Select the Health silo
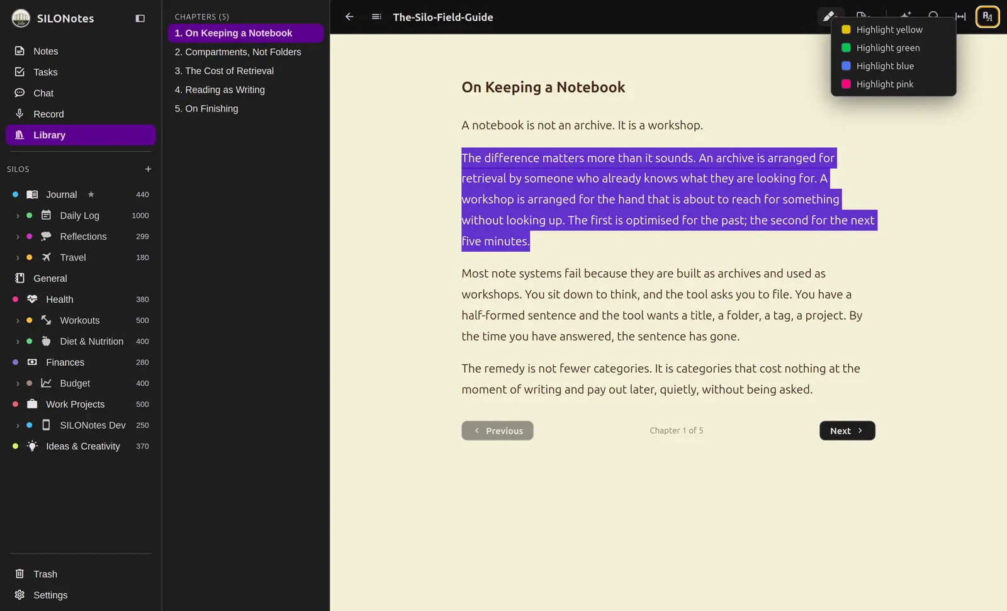The image size is (1007, 611). point(81,300)
